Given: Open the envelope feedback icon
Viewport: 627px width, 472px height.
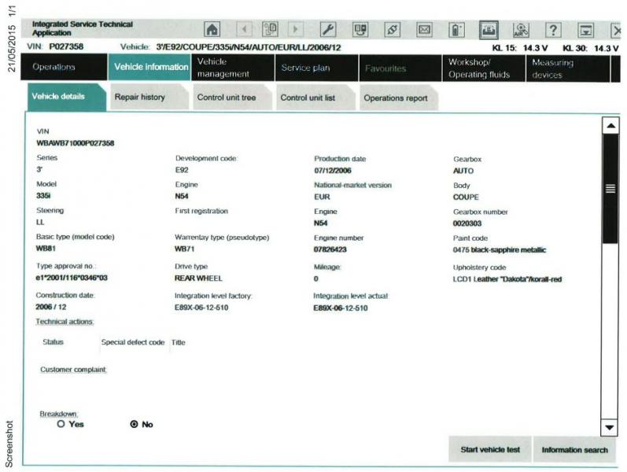Looking at the screenshot, I should 424,30.
